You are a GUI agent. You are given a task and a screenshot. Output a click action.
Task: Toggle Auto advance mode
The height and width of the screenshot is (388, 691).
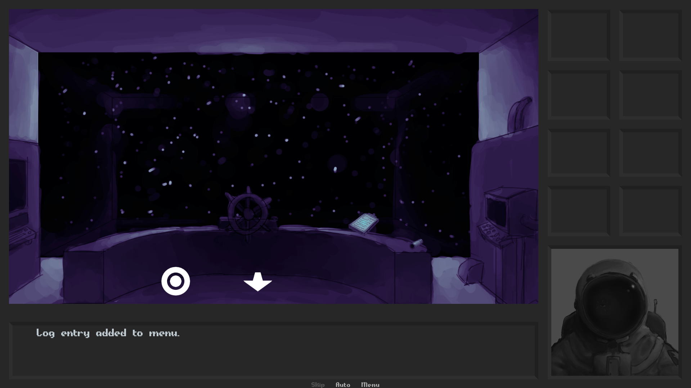343,384
